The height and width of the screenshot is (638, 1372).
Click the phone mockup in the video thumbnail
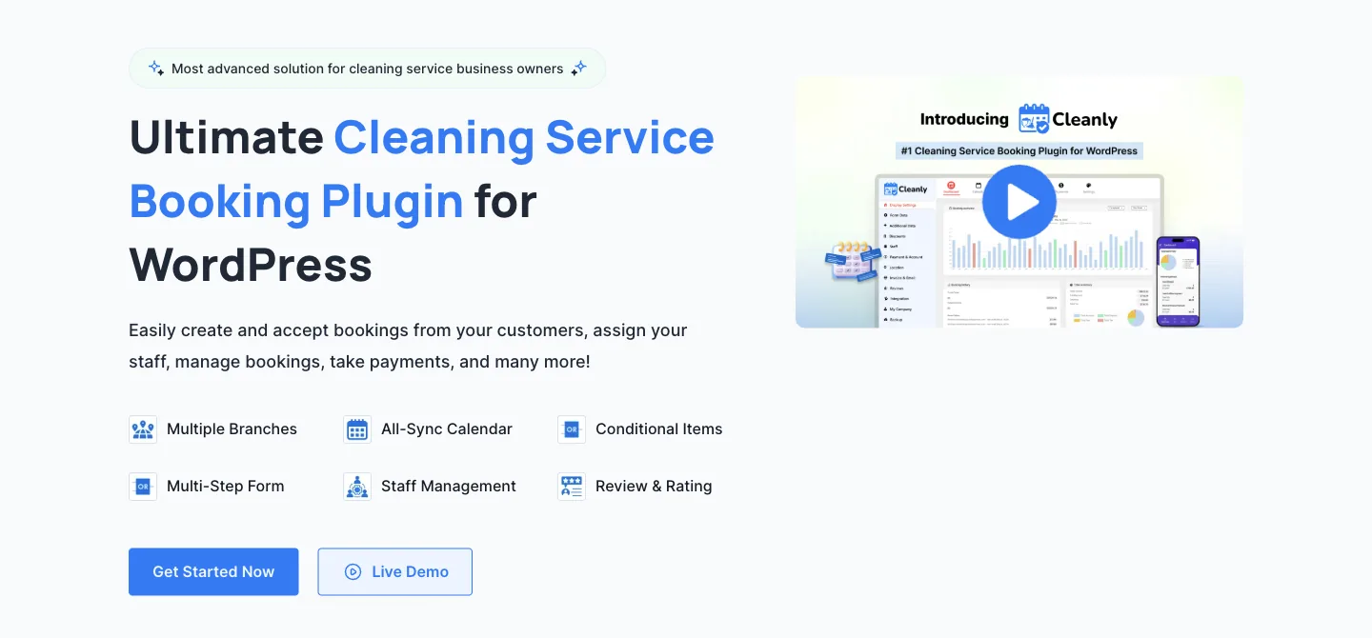(x=1178, y=282)
